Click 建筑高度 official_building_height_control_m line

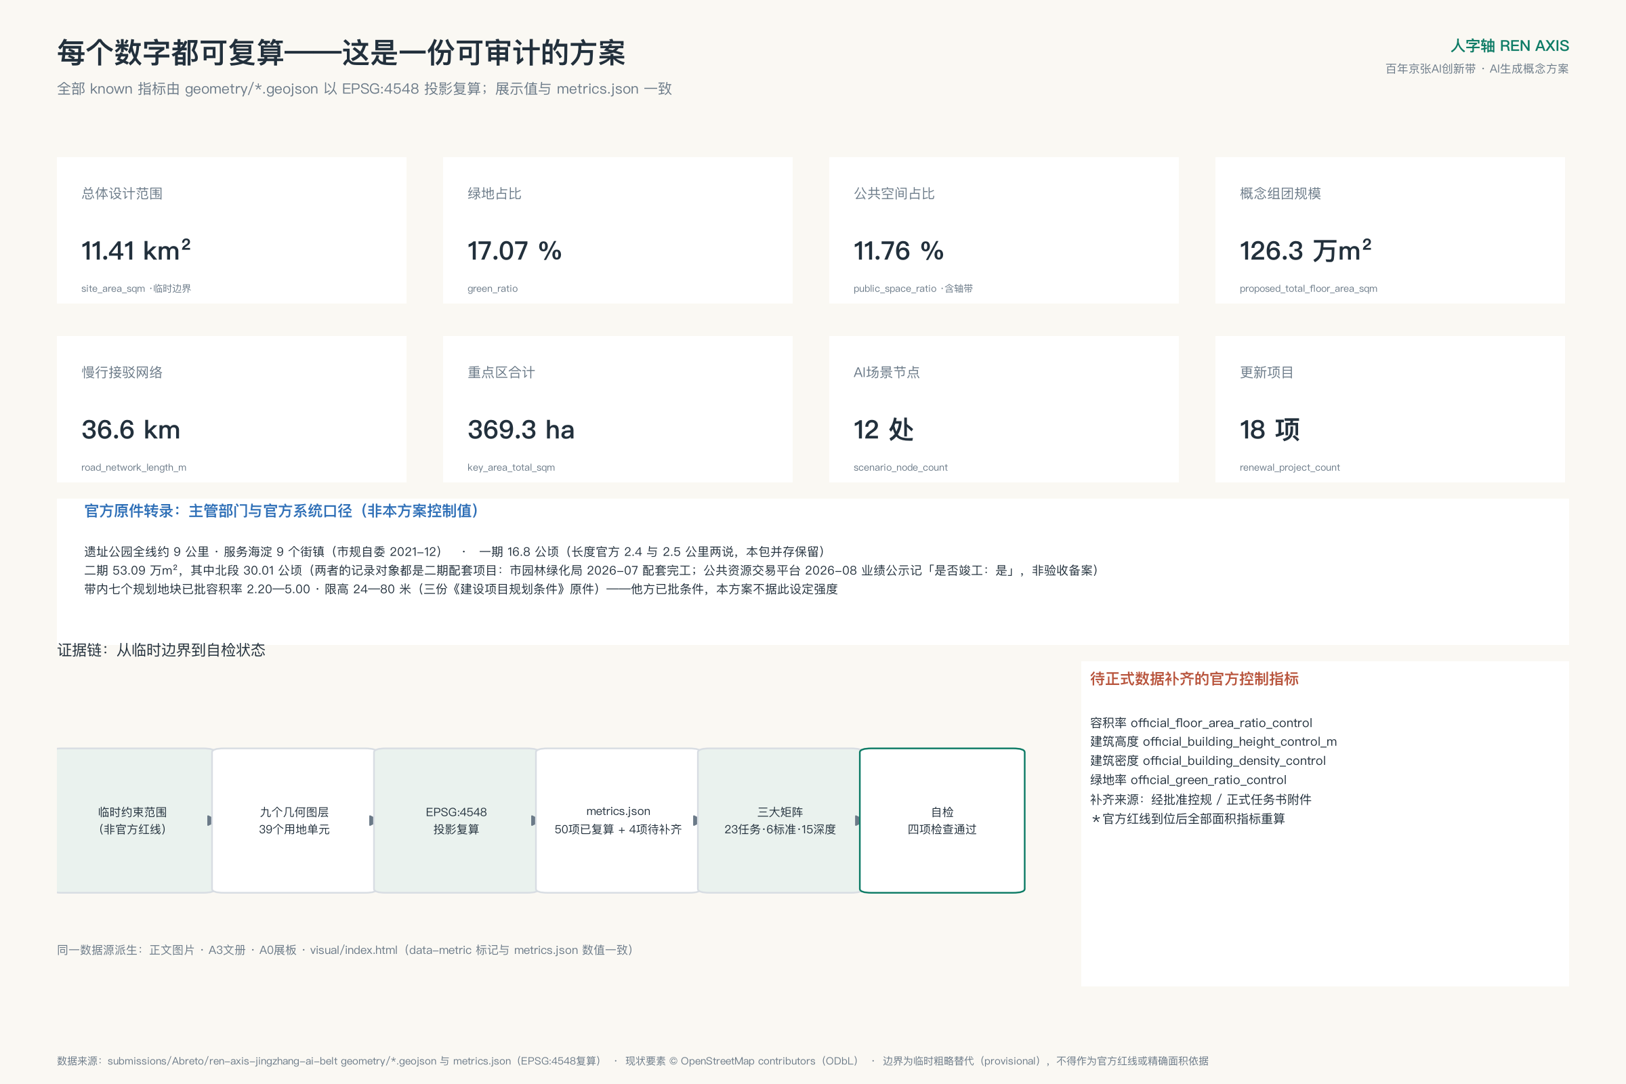click(x=1213, y=741)
